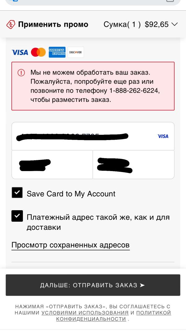This screenshot has height=331, width=186.
Task: Focus the security code field
Action: (134, 165)
